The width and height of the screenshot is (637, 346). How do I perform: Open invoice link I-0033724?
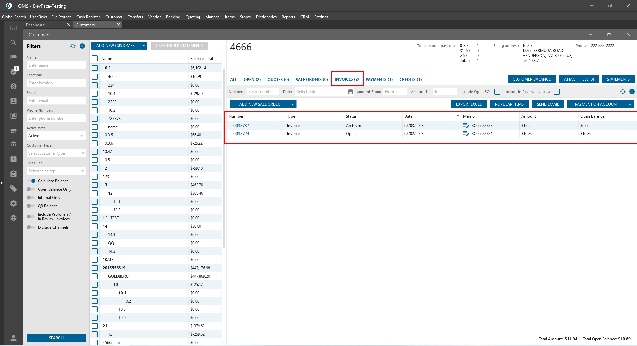(240, 134)
